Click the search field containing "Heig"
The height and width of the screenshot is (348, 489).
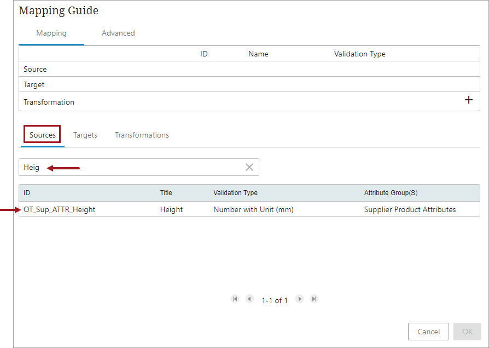point(131,168)
